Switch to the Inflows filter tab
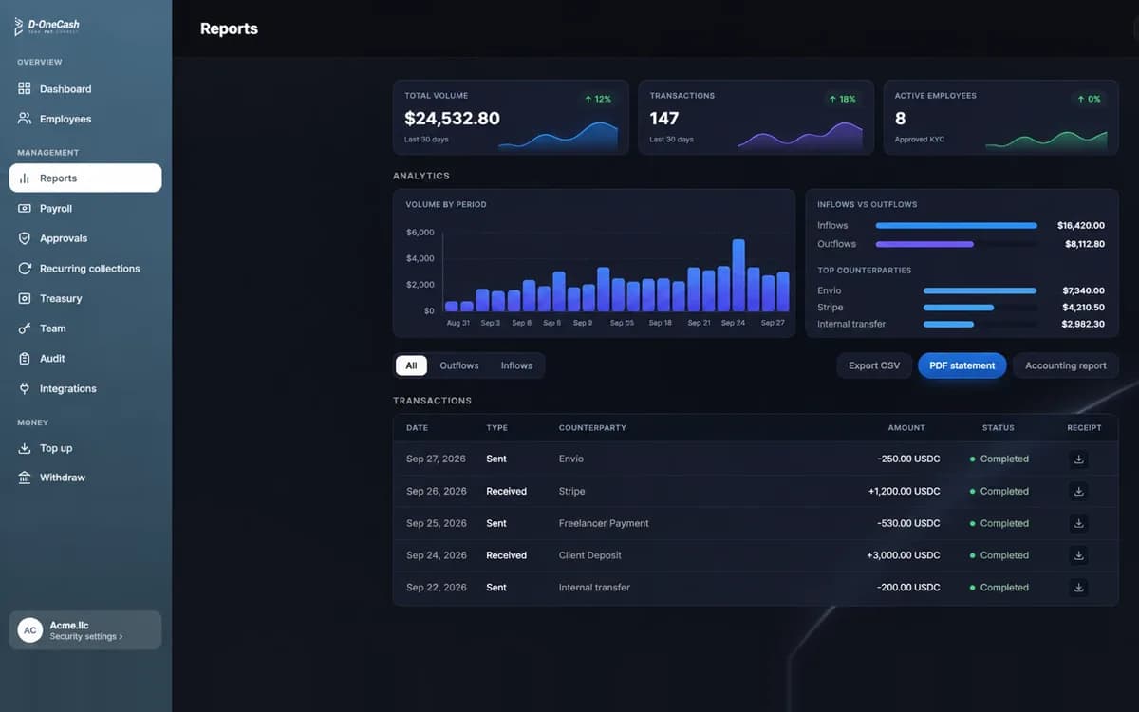 516,365
